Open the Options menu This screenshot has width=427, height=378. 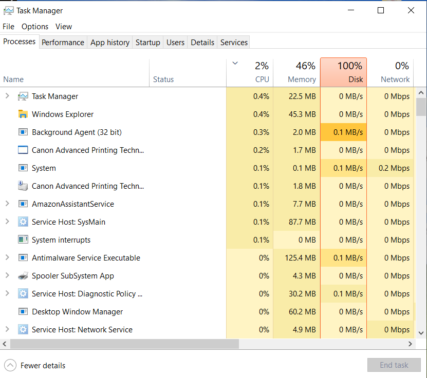click(35, 27)
